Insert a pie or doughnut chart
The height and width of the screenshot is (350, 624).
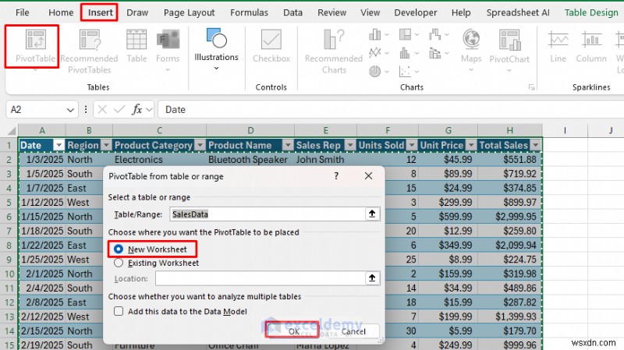point(378,71)
